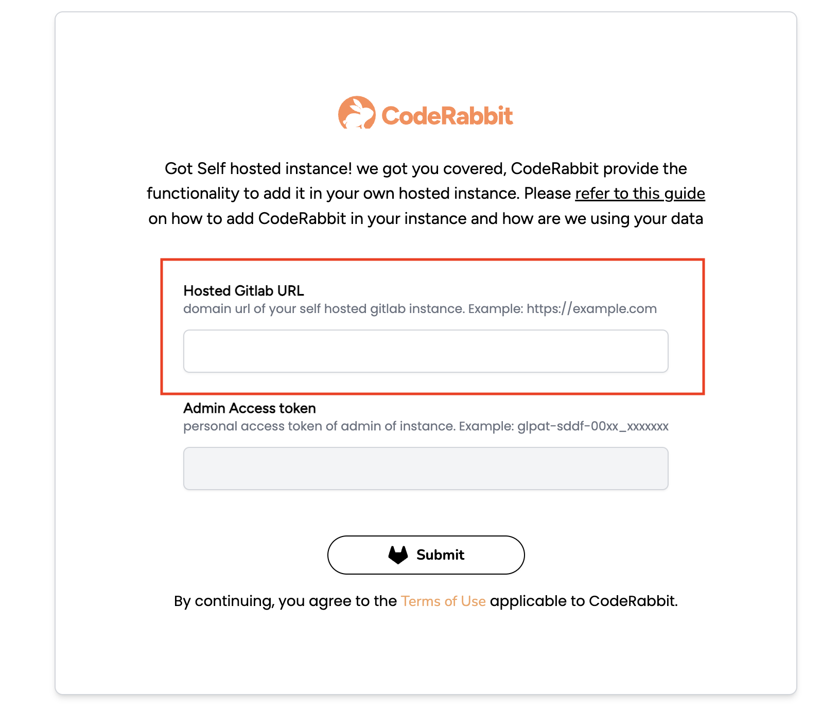Click the "Got Self hosted instance!" heading line
The height and width of the screenshot is (727, 839).
[x=258, y=169]
